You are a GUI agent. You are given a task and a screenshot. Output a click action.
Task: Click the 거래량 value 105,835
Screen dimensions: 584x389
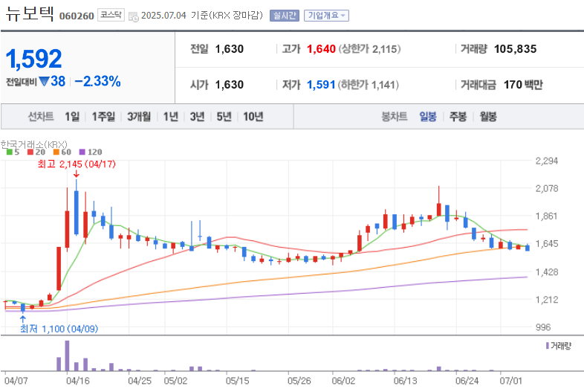point(515,49)
